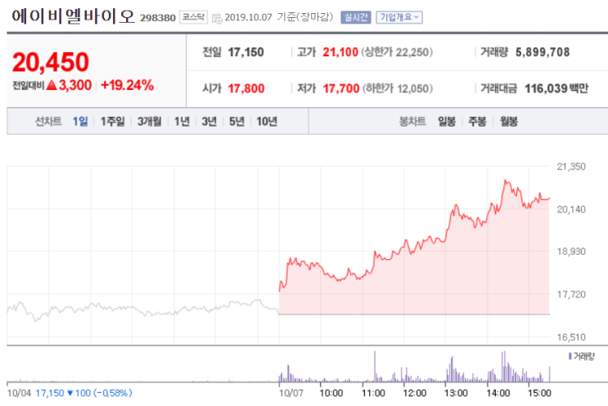Click the 10/07 date axis label
The width and height of the screenshot is (608, 406).
(x=291, y=393)
